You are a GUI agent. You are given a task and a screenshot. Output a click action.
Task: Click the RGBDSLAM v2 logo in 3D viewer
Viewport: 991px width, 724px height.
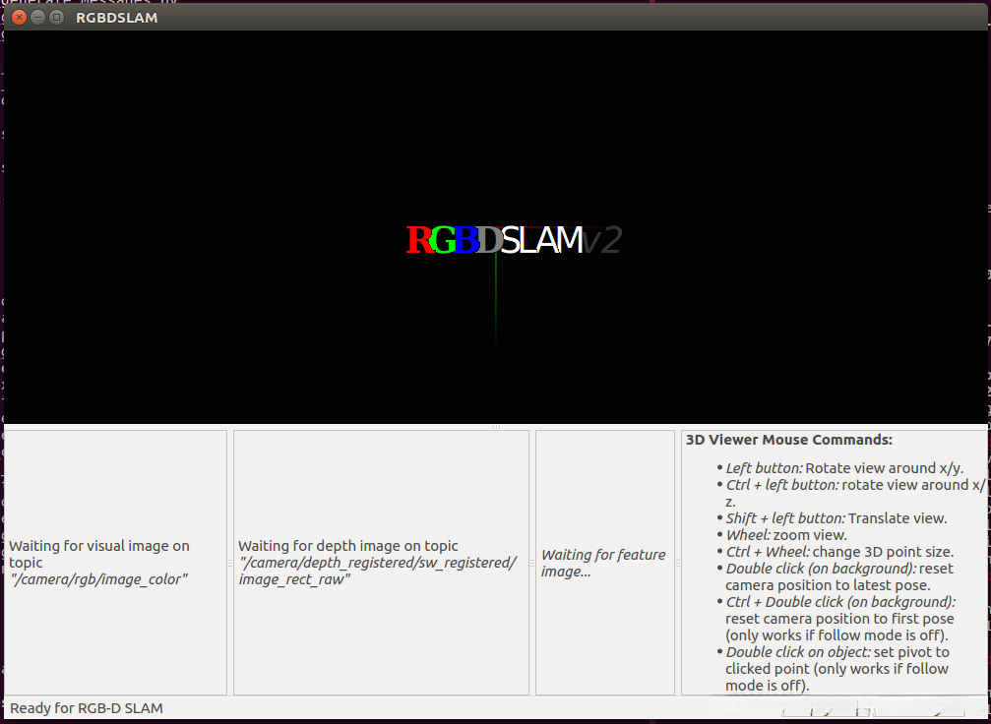(x=514, y=240)
